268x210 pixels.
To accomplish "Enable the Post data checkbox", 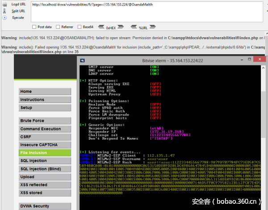I will point(34,27).
